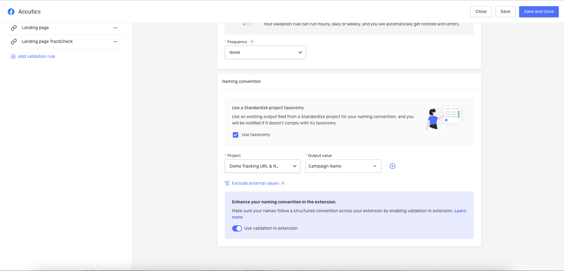This screenshot has width=564, height=271.
Task: Open the Output value Campaign Name dropdown
Action: (343, 166)
